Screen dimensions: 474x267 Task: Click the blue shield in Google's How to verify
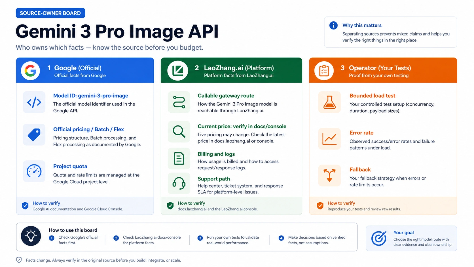[x=25, y=206]
